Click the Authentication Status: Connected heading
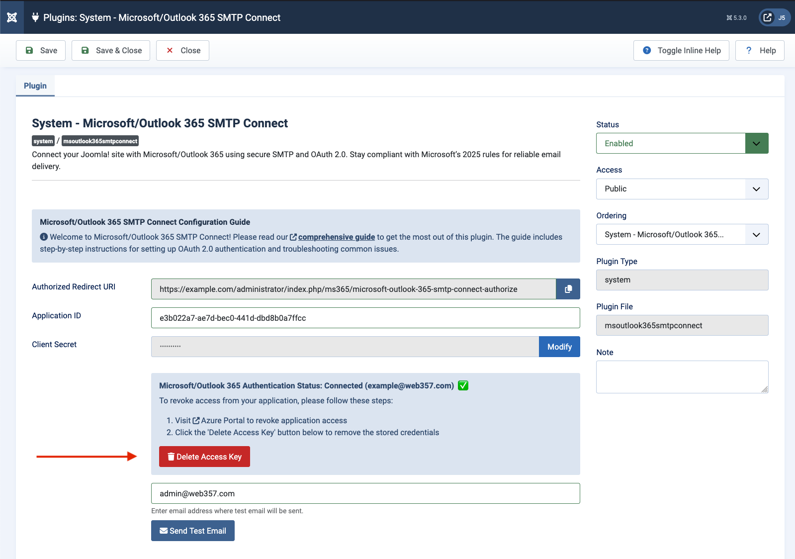795x559 pixels. tap(306, 386)
